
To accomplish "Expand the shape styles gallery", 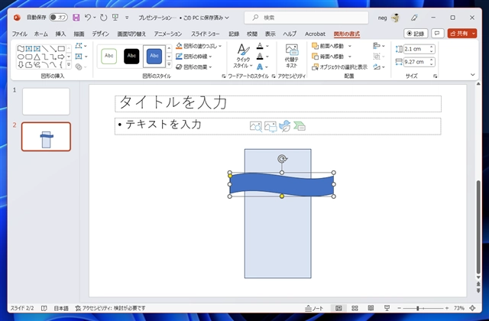I will click(x=169, y=64).
